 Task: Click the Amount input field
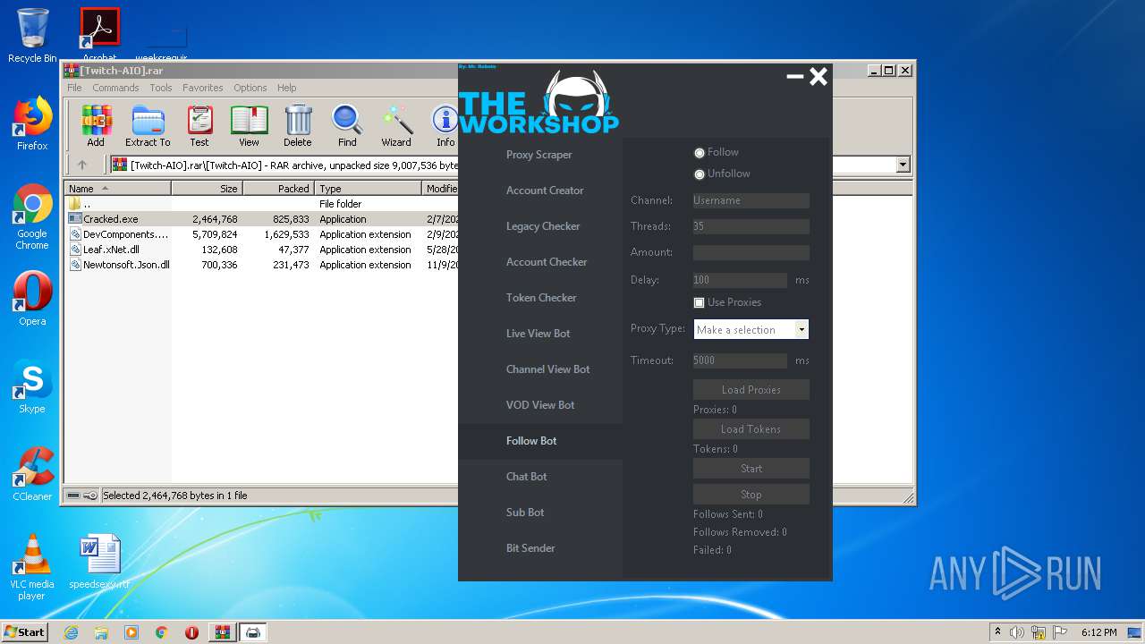[751, 253]
